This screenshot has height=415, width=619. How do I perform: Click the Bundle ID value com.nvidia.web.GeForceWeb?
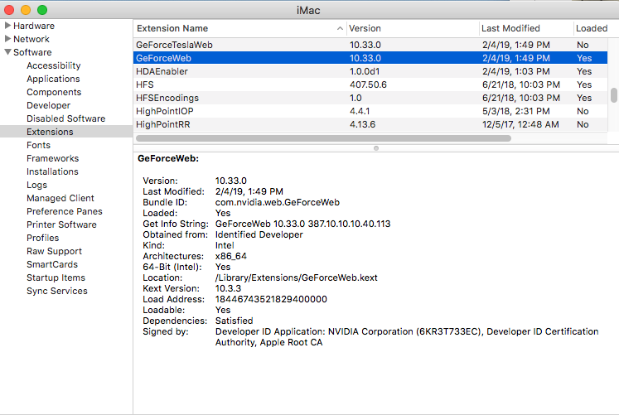(x=277, y=202)
